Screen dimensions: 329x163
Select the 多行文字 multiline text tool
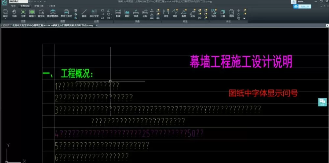pyautogui.click(x=94, y=13)
